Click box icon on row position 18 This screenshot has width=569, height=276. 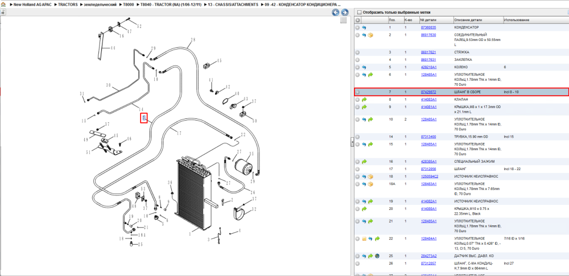tap(370, 176)
